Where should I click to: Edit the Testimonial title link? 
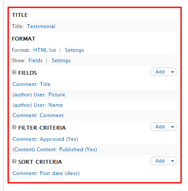click(41, 26)
